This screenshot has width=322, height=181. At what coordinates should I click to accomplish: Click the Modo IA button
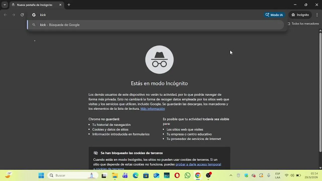274,15
